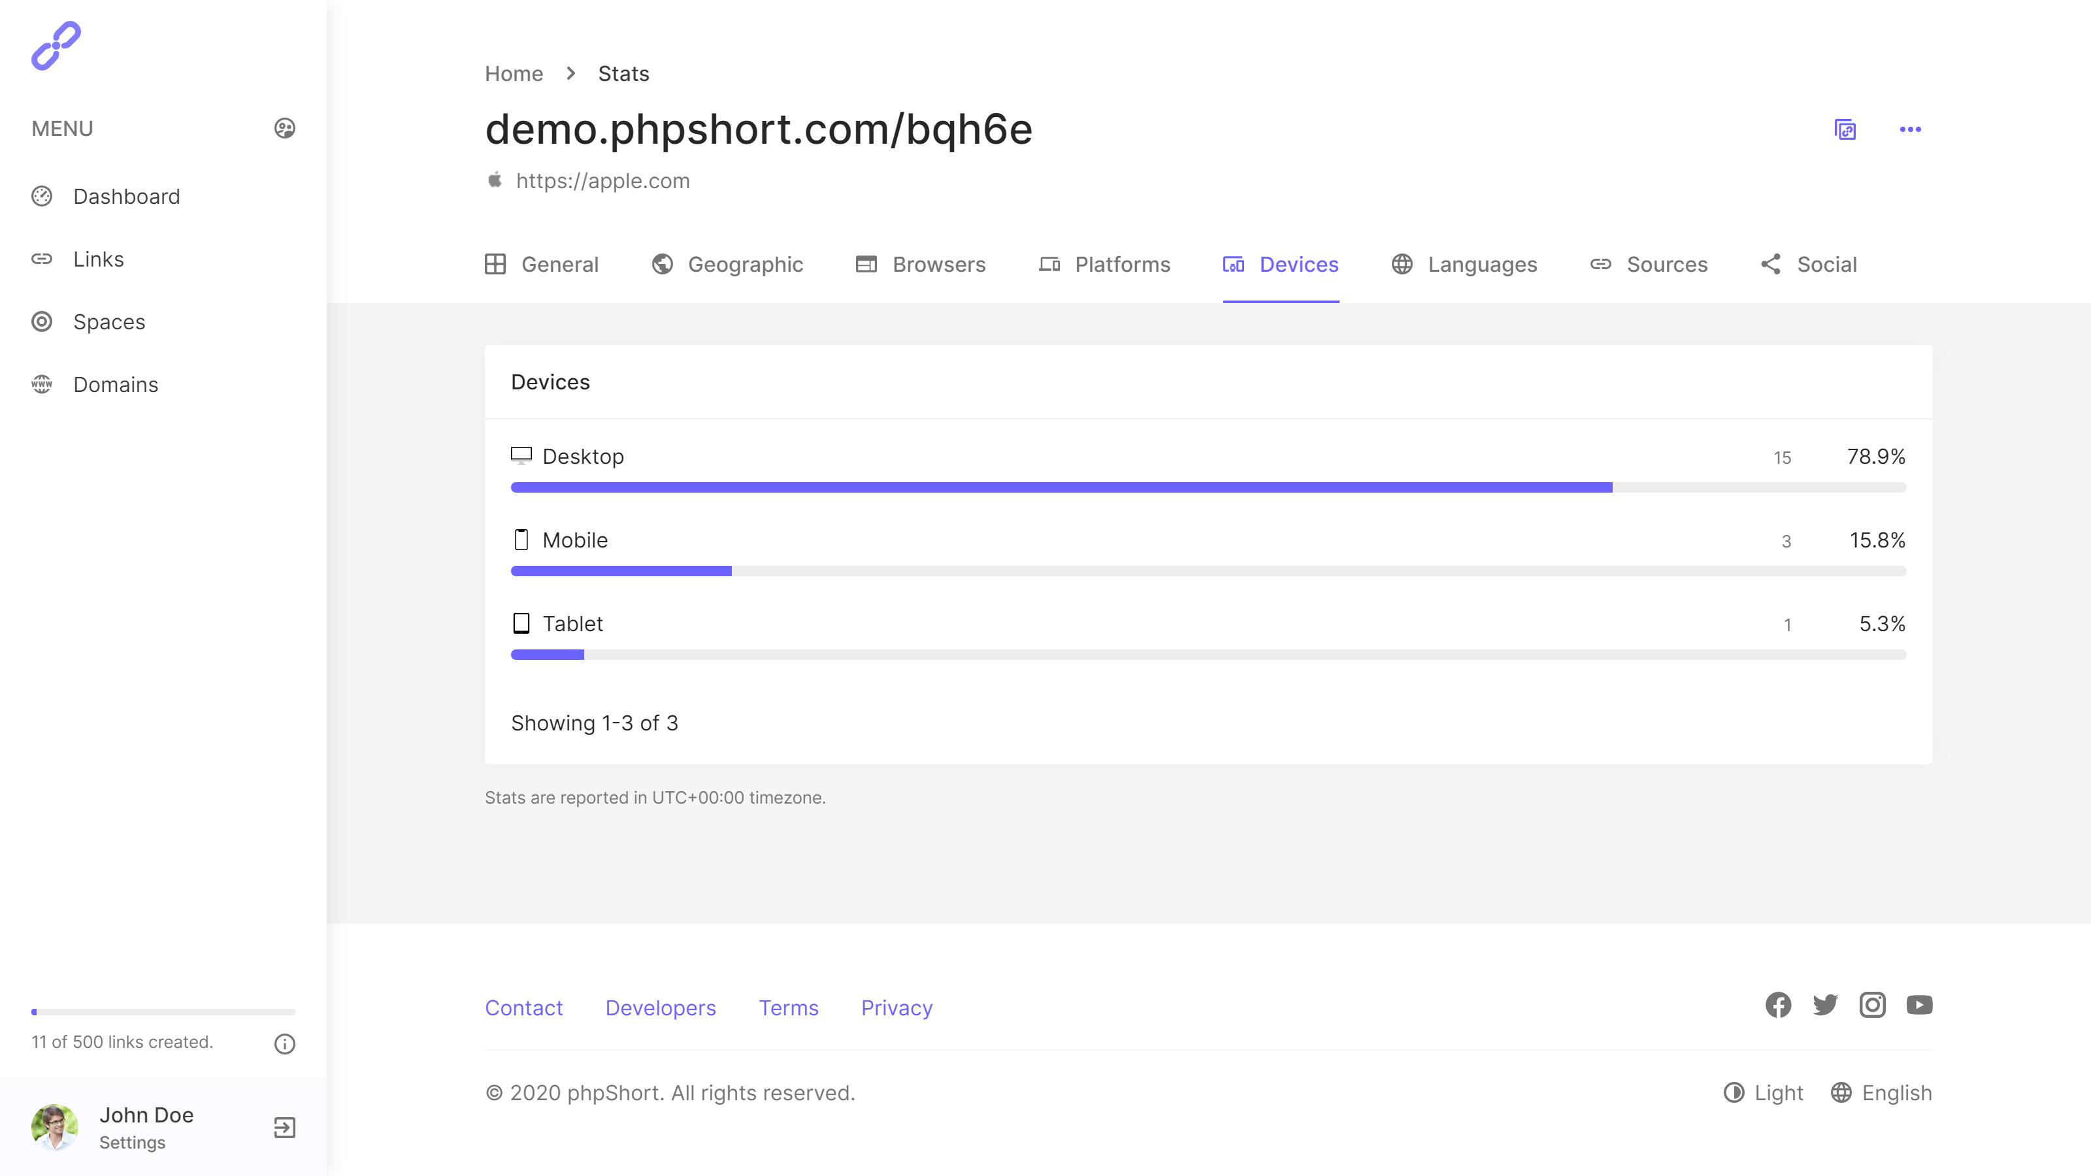Image resolution: width=2091 pixels, height=1176 pixels.
Task: Switch to the Geographic tab
Action: 727,265
